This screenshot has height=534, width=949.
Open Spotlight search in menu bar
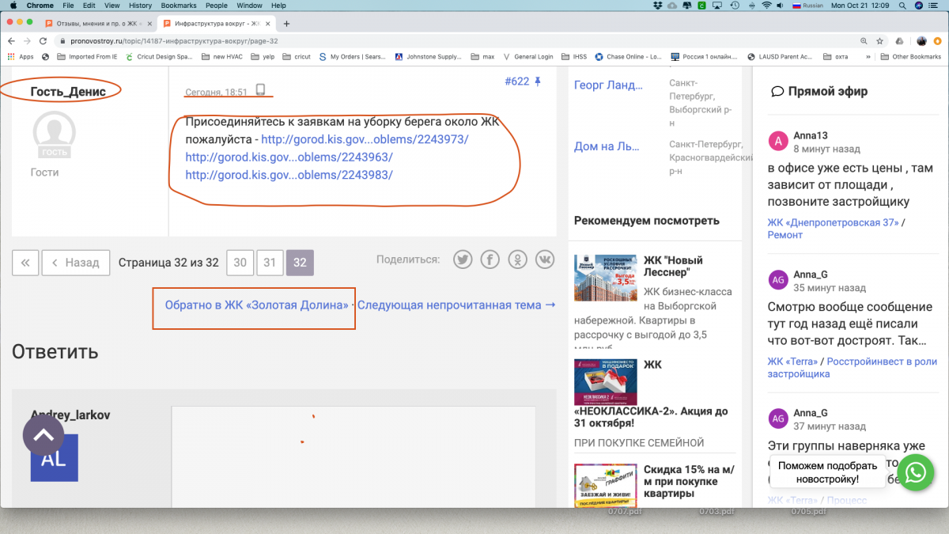tap(902, 6)
